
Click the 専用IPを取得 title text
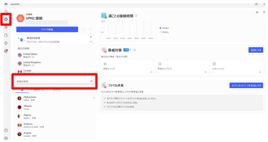[x=33, y=38]
